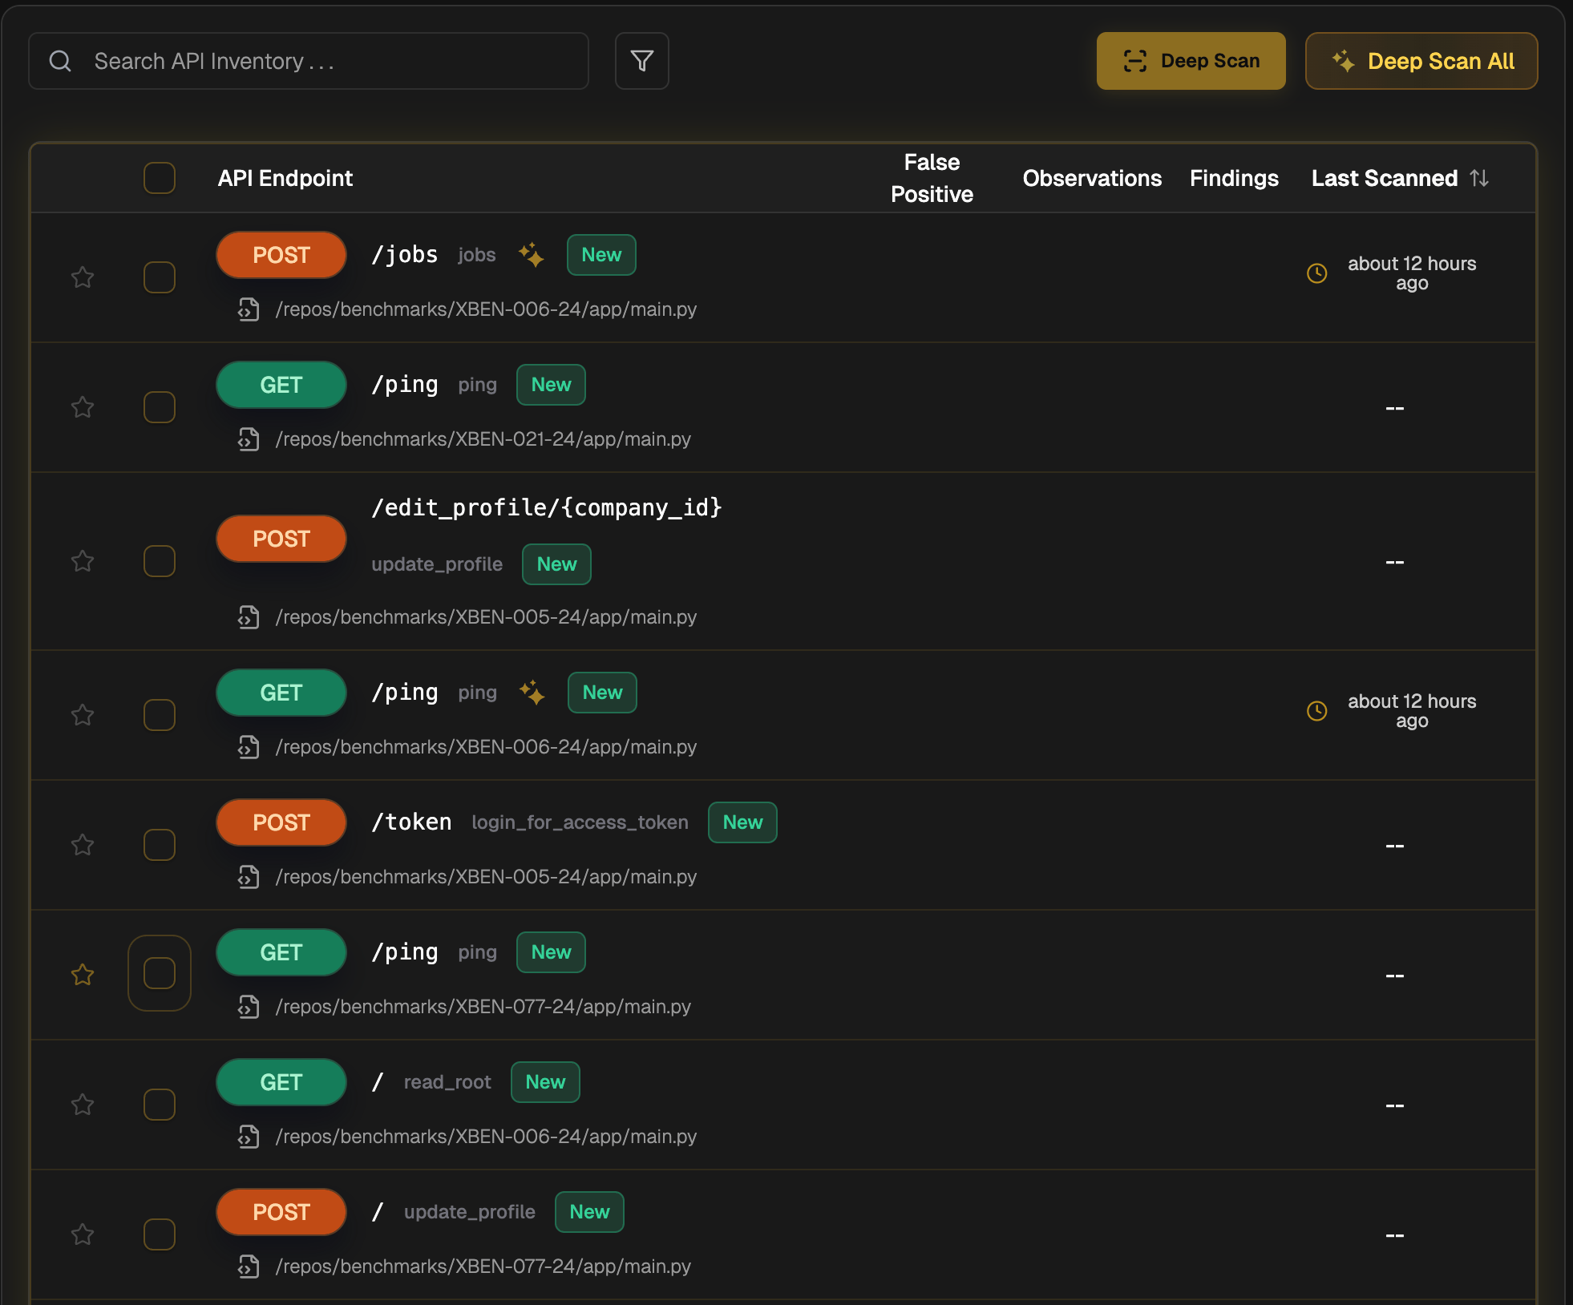Click the New tag on read_root

click(x=545, y=1082)
